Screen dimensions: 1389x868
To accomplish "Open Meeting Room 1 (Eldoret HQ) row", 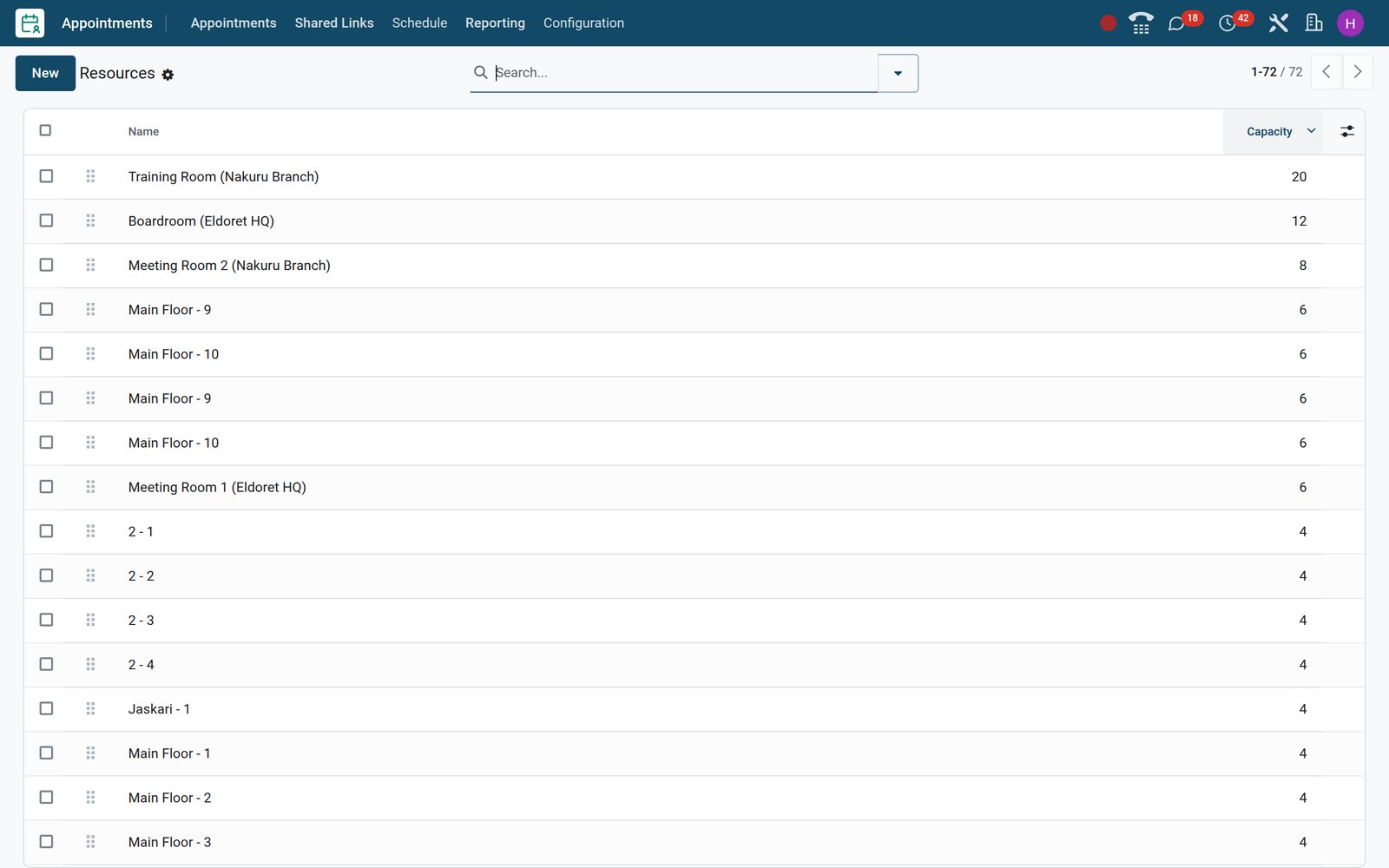I will pyautogui.click(x=694, y=488).
